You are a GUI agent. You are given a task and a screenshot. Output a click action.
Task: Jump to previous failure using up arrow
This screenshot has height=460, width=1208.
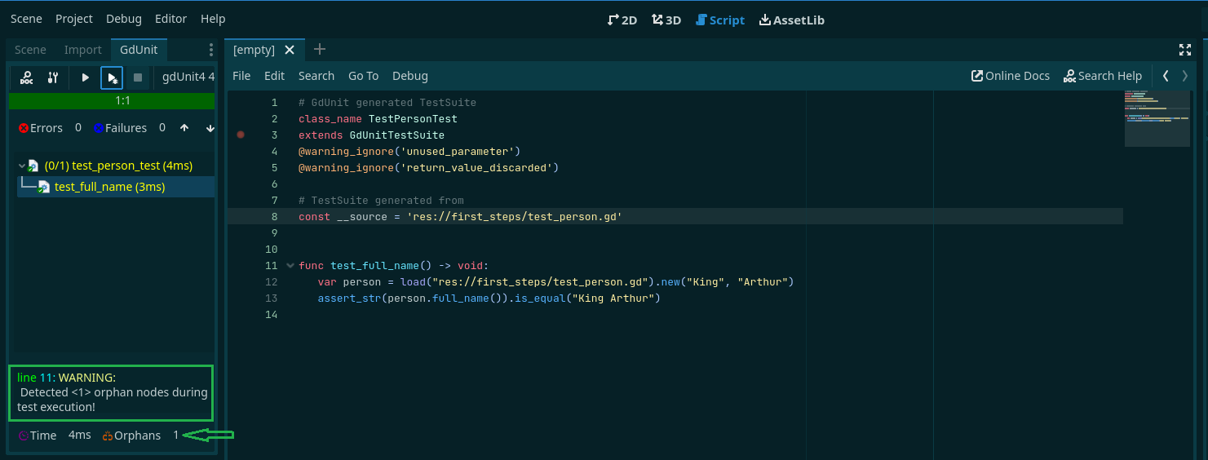(x=184, y=128)
